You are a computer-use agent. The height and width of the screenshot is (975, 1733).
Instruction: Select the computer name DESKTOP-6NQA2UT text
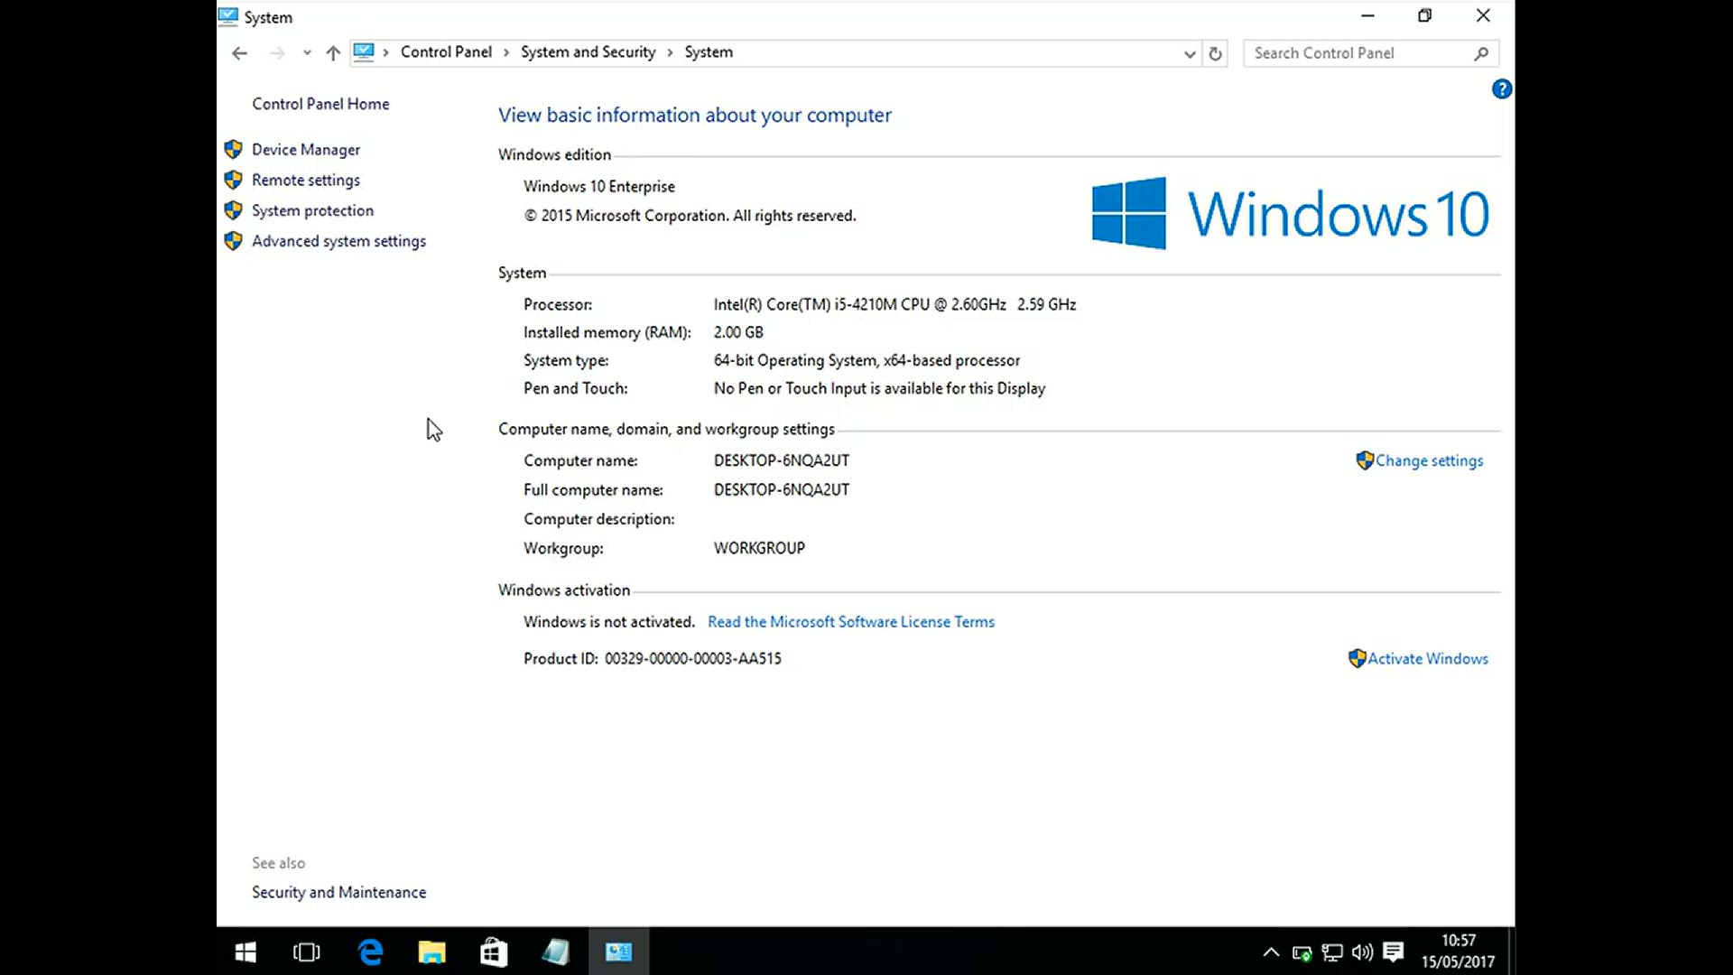782,460
